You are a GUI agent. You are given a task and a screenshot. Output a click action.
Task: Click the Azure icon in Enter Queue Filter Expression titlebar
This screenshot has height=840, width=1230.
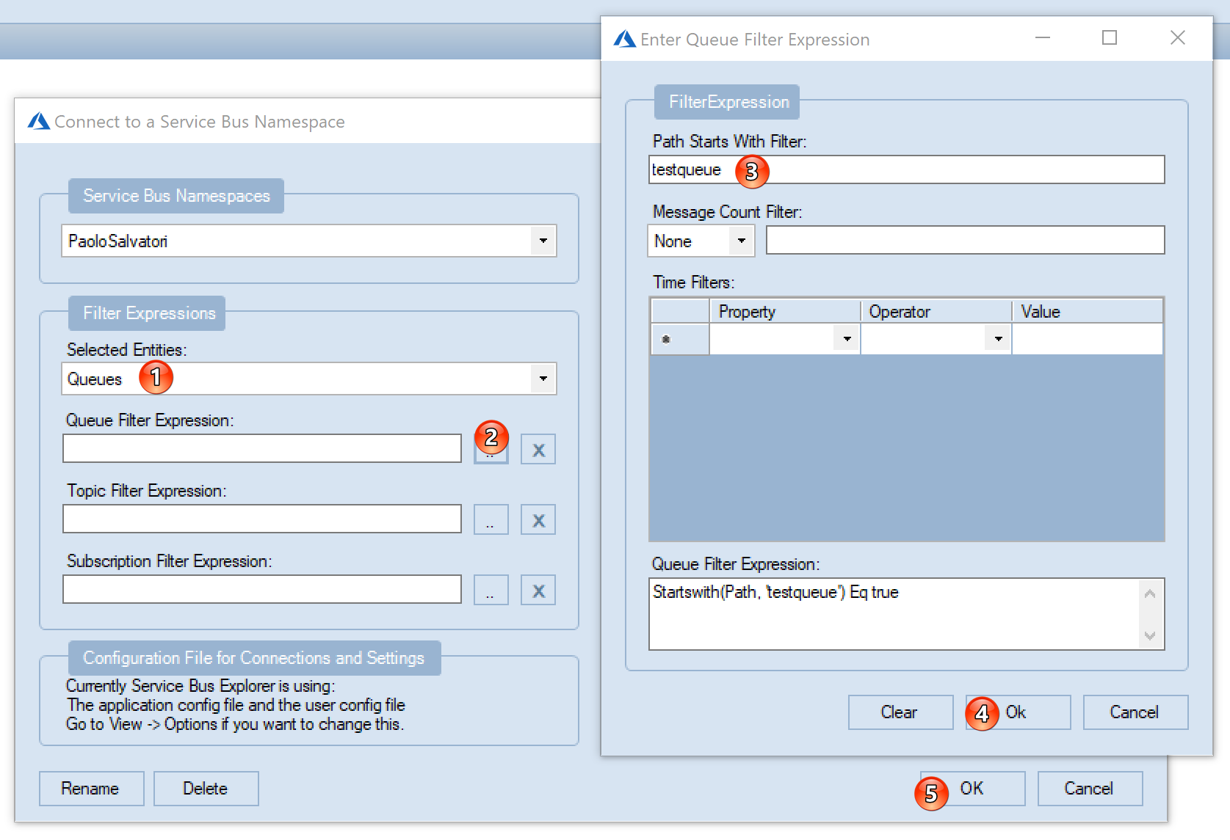point(623,38)
